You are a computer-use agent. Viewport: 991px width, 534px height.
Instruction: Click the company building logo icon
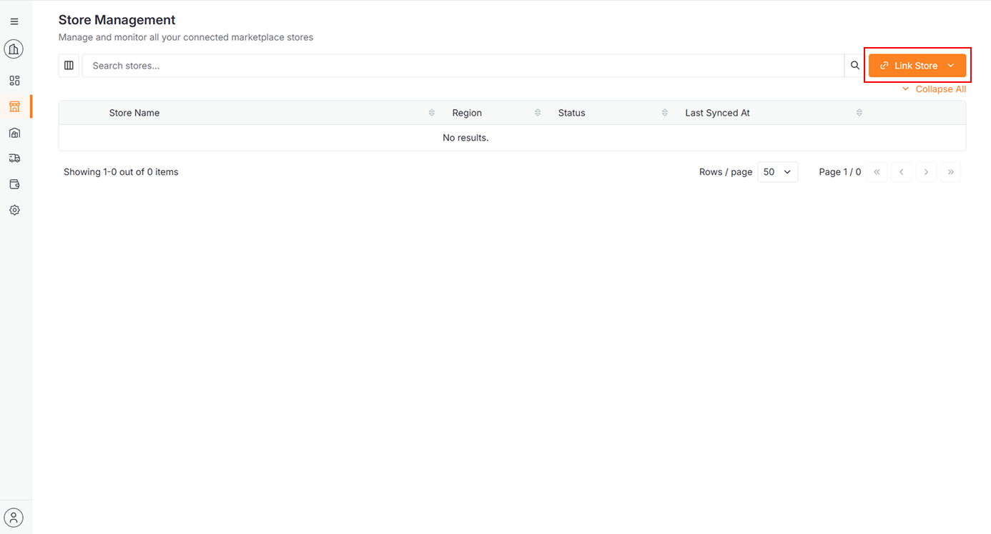(x=14, y=49)
